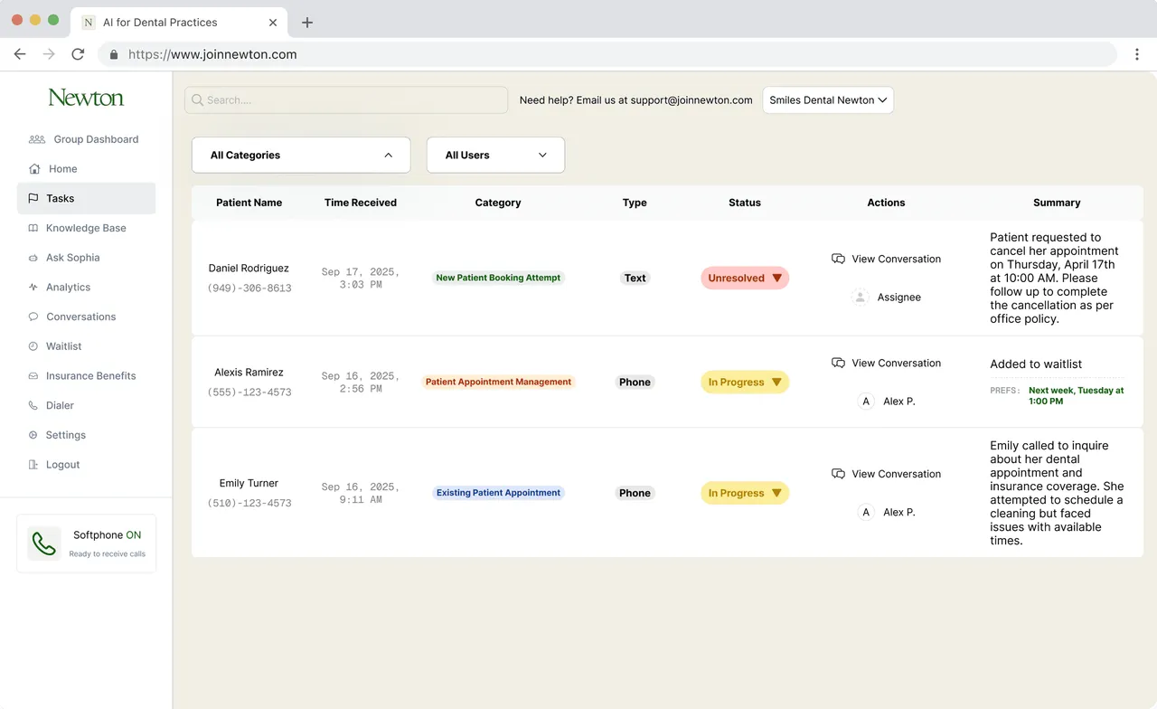Click conversation icon in Emily Turner row
The height and width of the screenshot is (709, 1157).
click(x=838, y=474)
